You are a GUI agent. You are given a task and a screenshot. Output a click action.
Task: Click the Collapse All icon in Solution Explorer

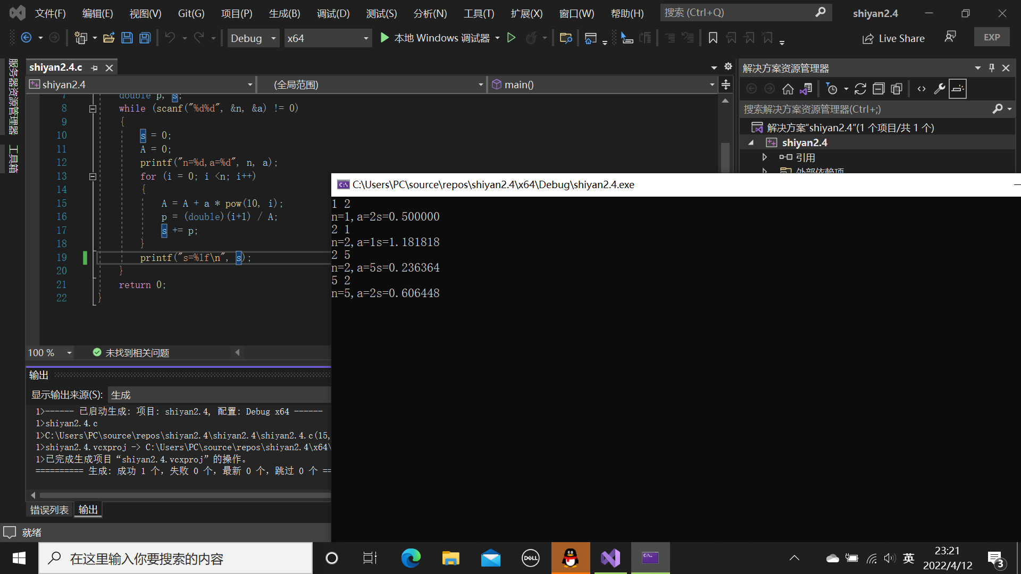[x=878, y=89]
